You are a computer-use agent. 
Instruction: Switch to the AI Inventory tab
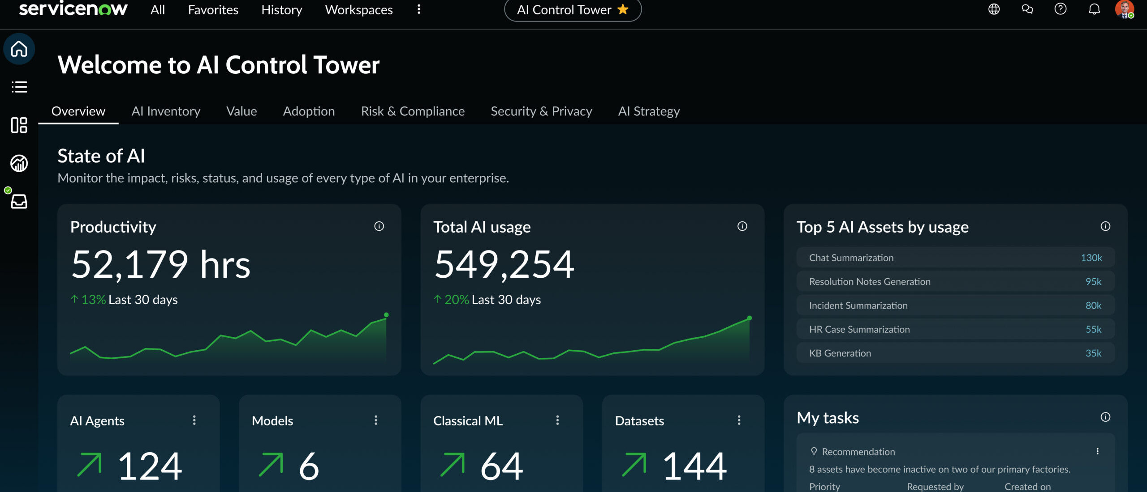pos(166,111)
